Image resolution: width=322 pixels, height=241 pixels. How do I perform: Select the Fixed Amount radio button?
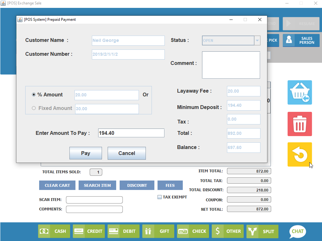click(x=34, y=108)
